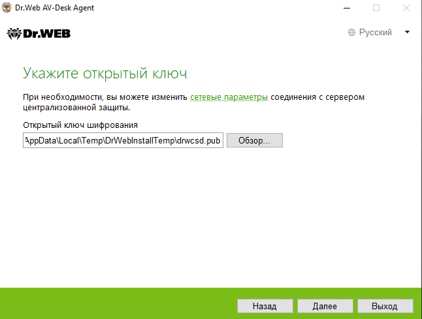This screenshot has width=422, height=319.
Task: Expand language list with arrow
Action: (x=407, y=32)
